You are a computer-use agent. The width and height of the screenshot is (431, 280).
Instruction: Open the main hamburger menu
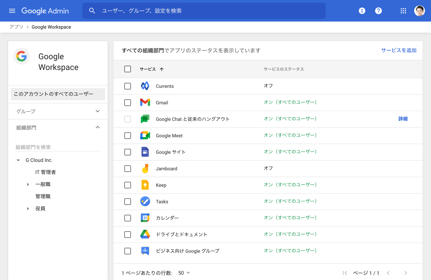12,11
